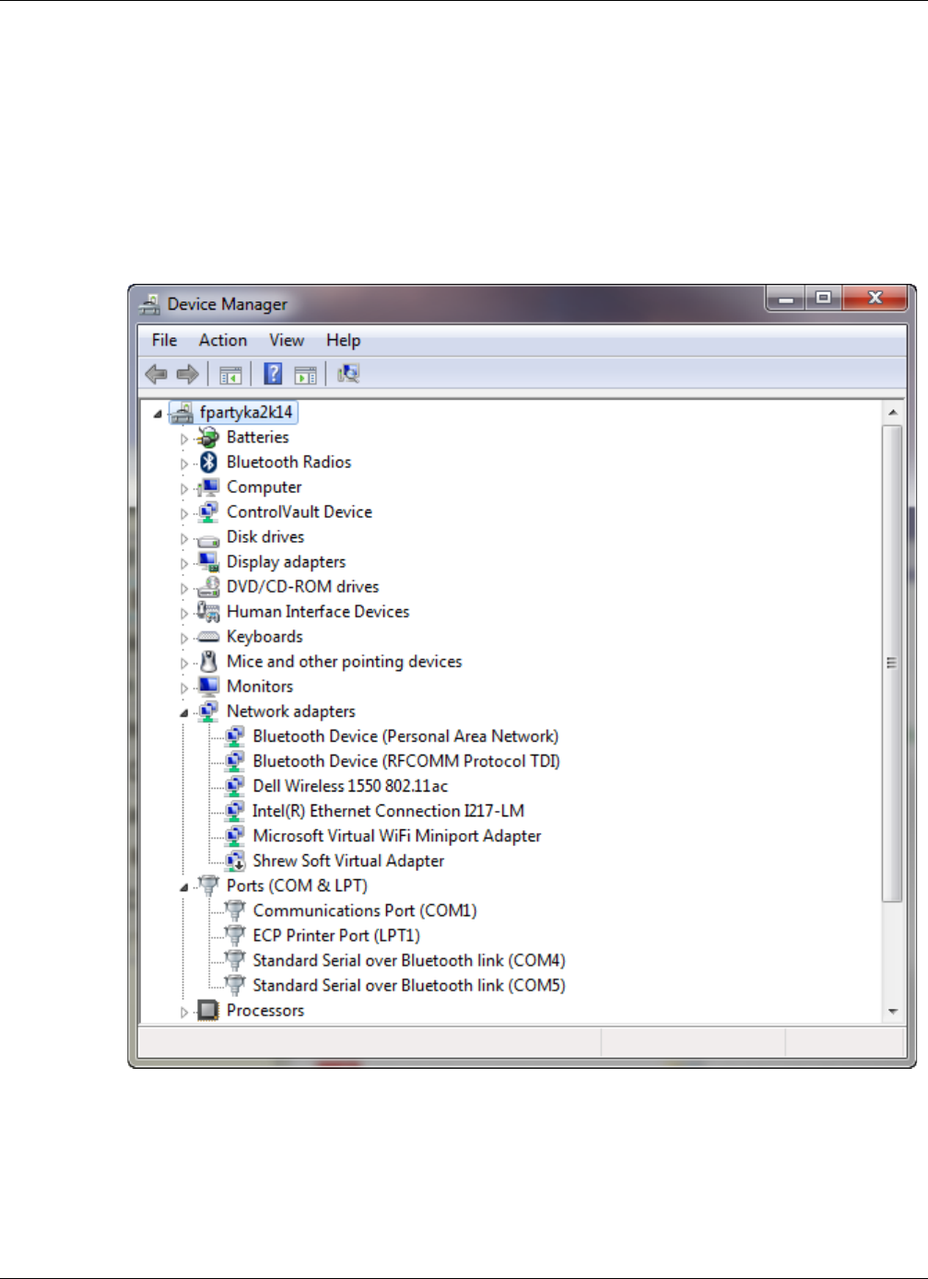Image resolution: width=928 pixels, height=1279 pixels.
Task: Expand the Batteries node
Action: [x=184, y=439]
